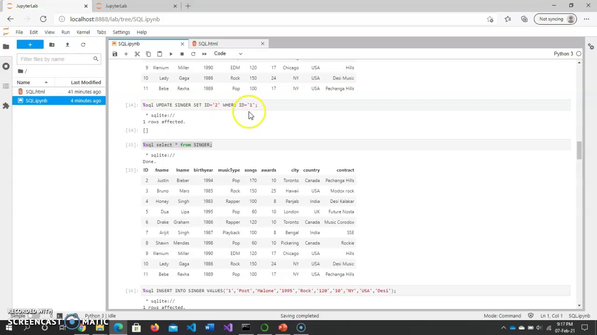Screen dimensions: 597x335
Task: Click the INSERT INTO SINGER VALUES cell
Action: [x=356, y=291]
